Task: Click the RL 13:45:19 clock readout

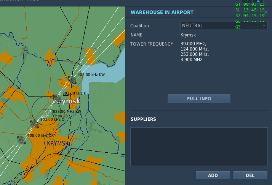Action: coord(250,10)
